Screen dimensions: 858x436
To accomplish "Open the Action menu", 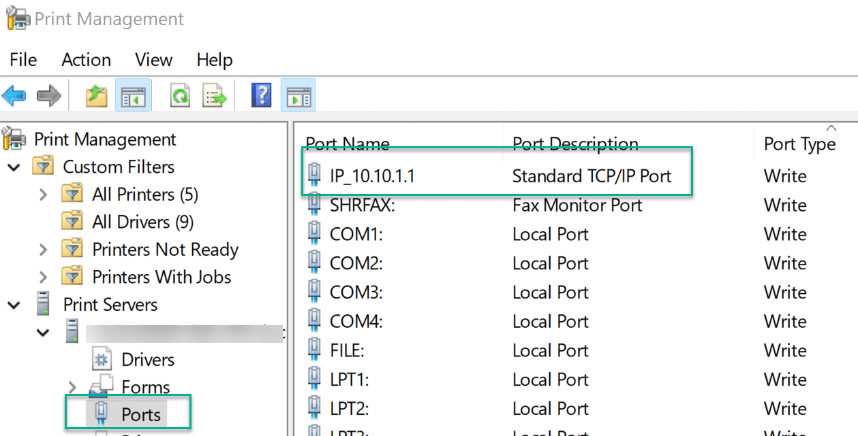I will (x=86, y=60).
